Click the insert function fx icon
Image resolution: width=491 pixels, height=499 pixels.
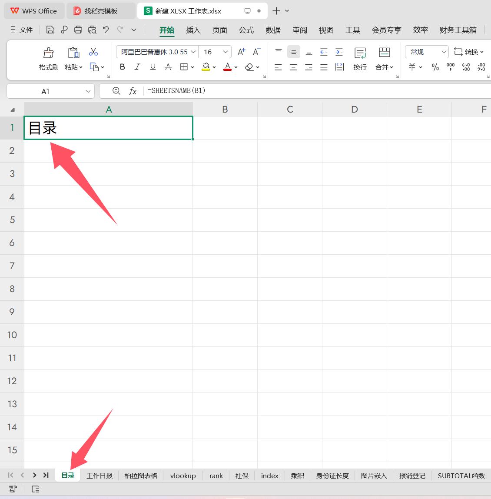coord(133,91)
